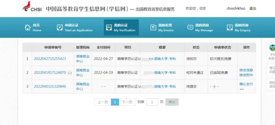Open 我的咨询 side panel button

(271, 85)
